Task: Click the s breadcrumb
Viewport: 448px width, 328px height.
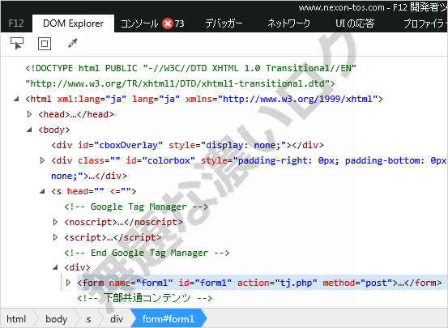Action: tap(89, 319)
